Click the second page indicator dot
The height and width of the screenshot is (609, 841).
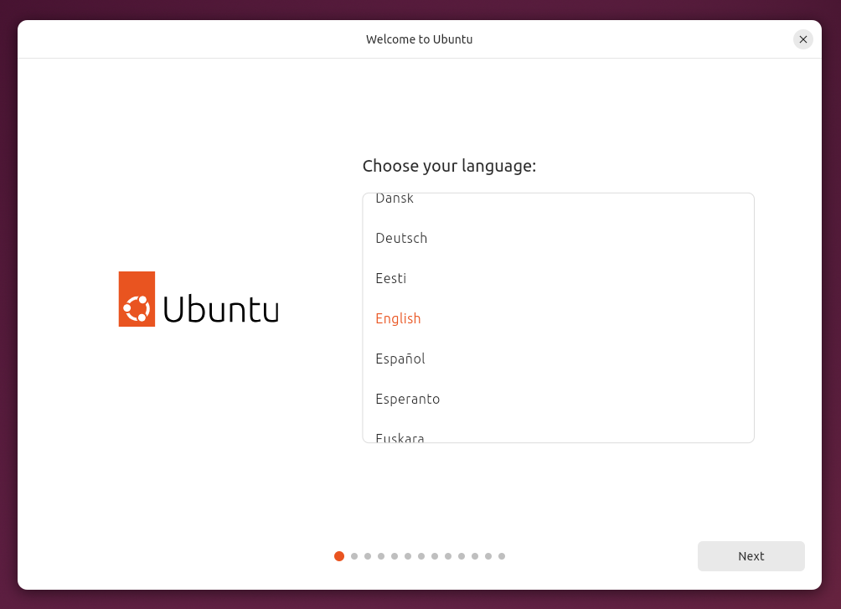353,555
